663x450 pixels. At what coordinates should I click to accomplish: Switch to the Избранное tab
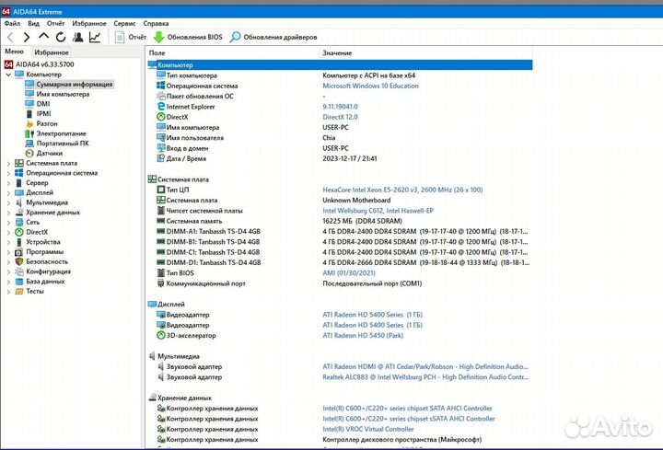pos(52,52)
